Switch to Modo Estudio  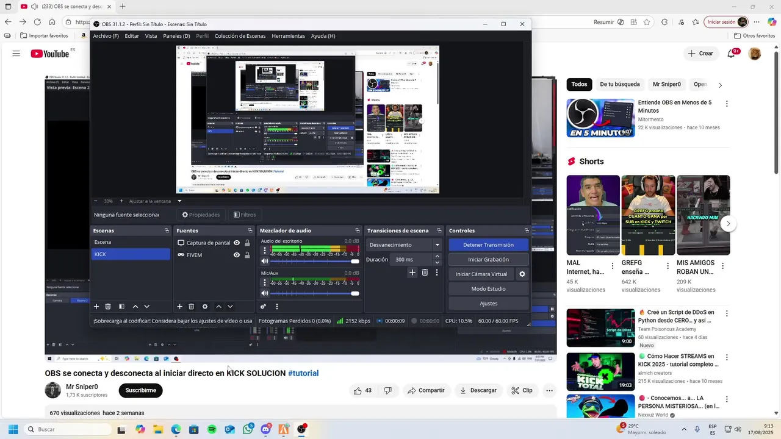coord(488,289)
